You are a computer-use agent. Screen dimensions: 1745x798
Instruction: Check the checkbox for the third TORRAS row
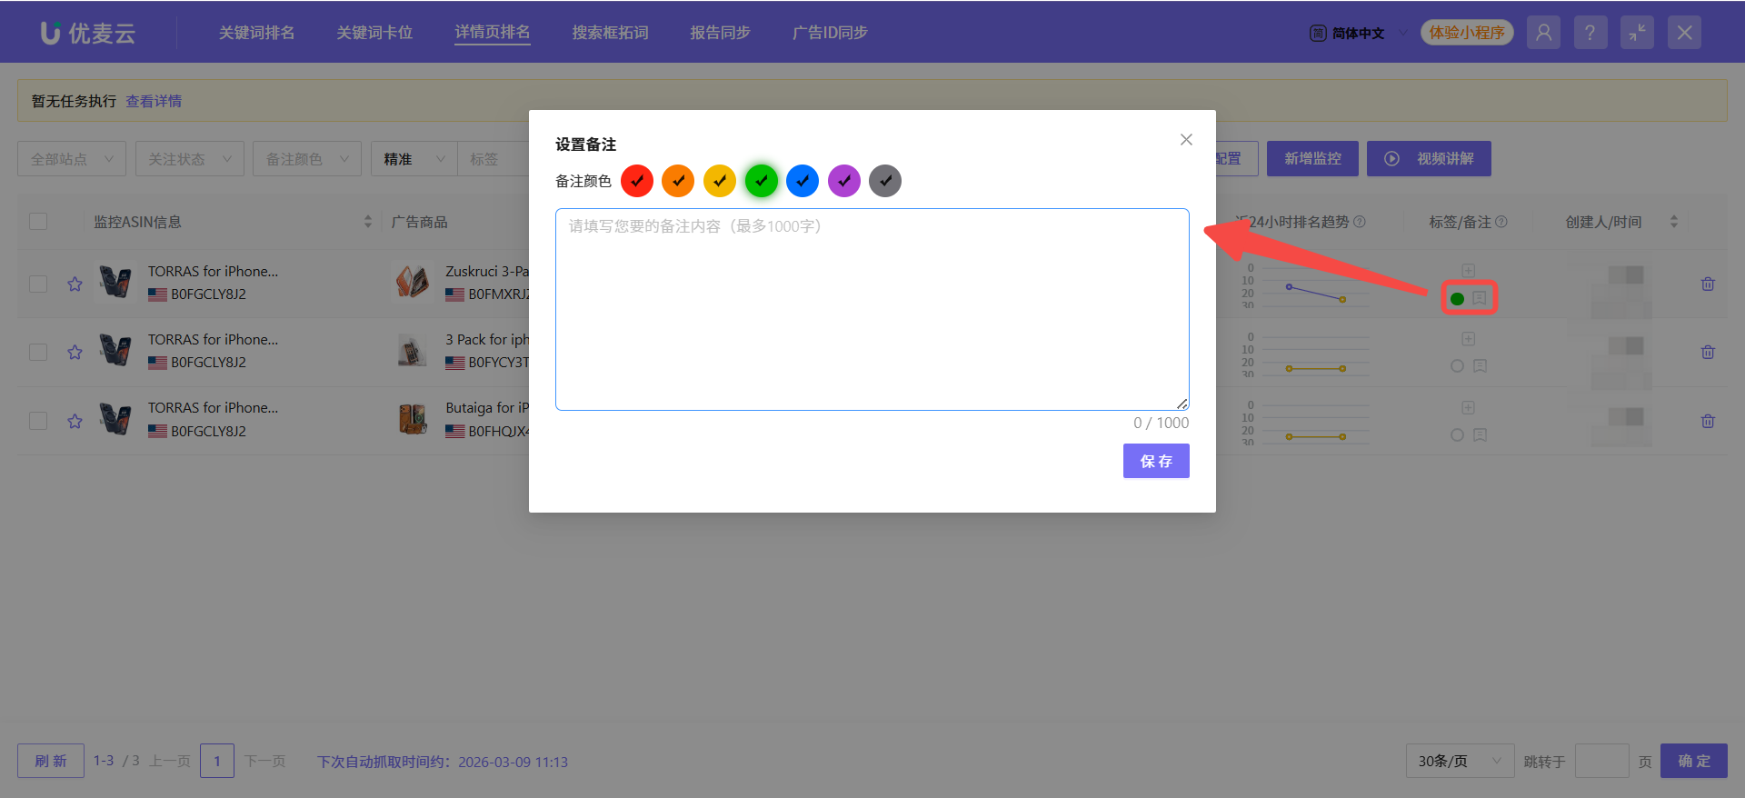[38, 421]
